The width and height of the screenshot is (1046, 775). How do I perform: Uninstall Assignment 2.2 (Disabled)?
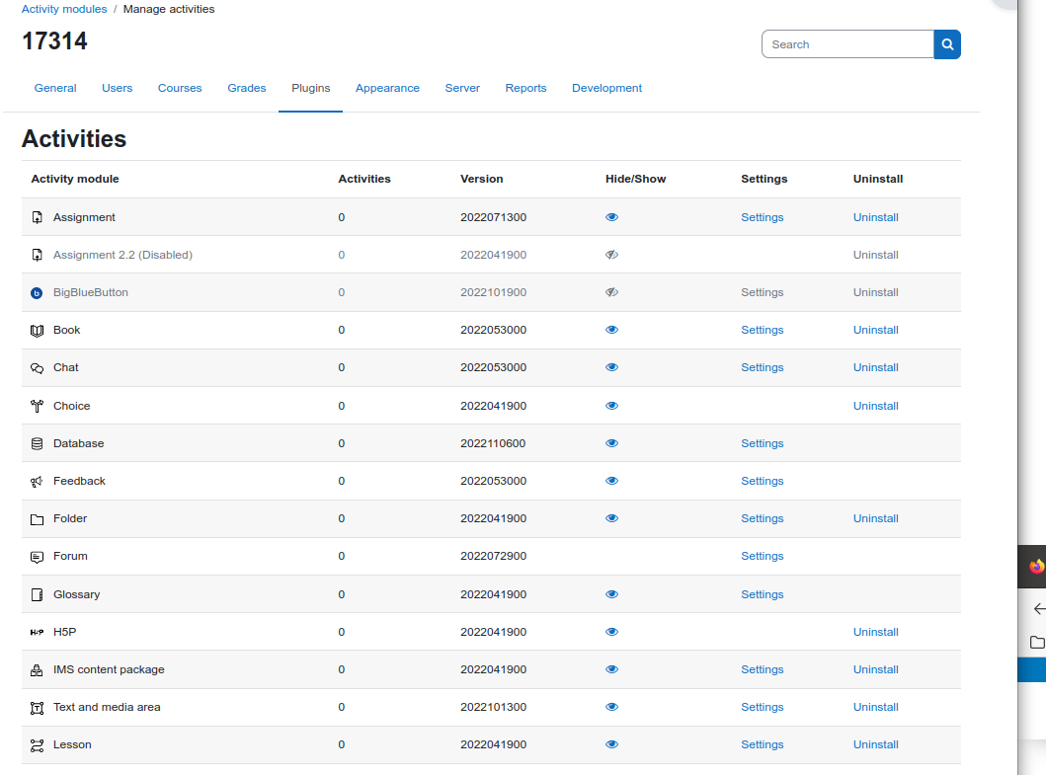click(875, 255)
